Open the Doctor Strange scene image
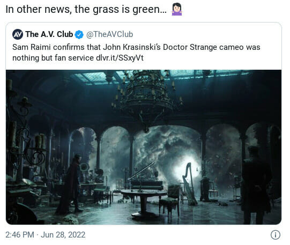Image resolution: width=290 pixels, height=245 pixels. tap(144, 147)
